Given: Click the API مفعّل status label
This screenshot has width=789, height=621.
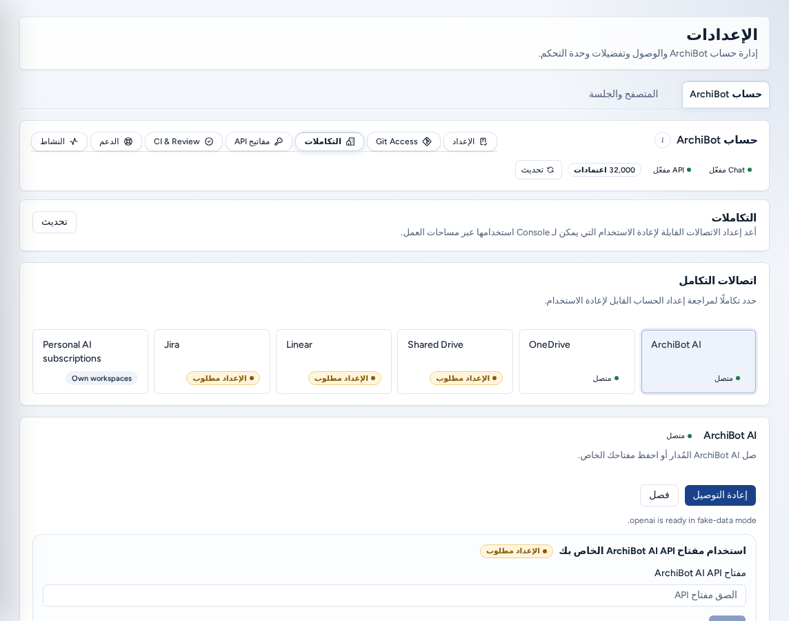Looking at the screenshot, I should point(672,170).
